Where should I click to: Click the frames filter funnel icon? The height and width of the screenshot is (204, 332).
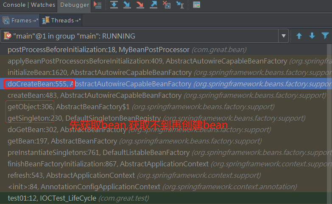pyautogui.click(x=325, y=36)
